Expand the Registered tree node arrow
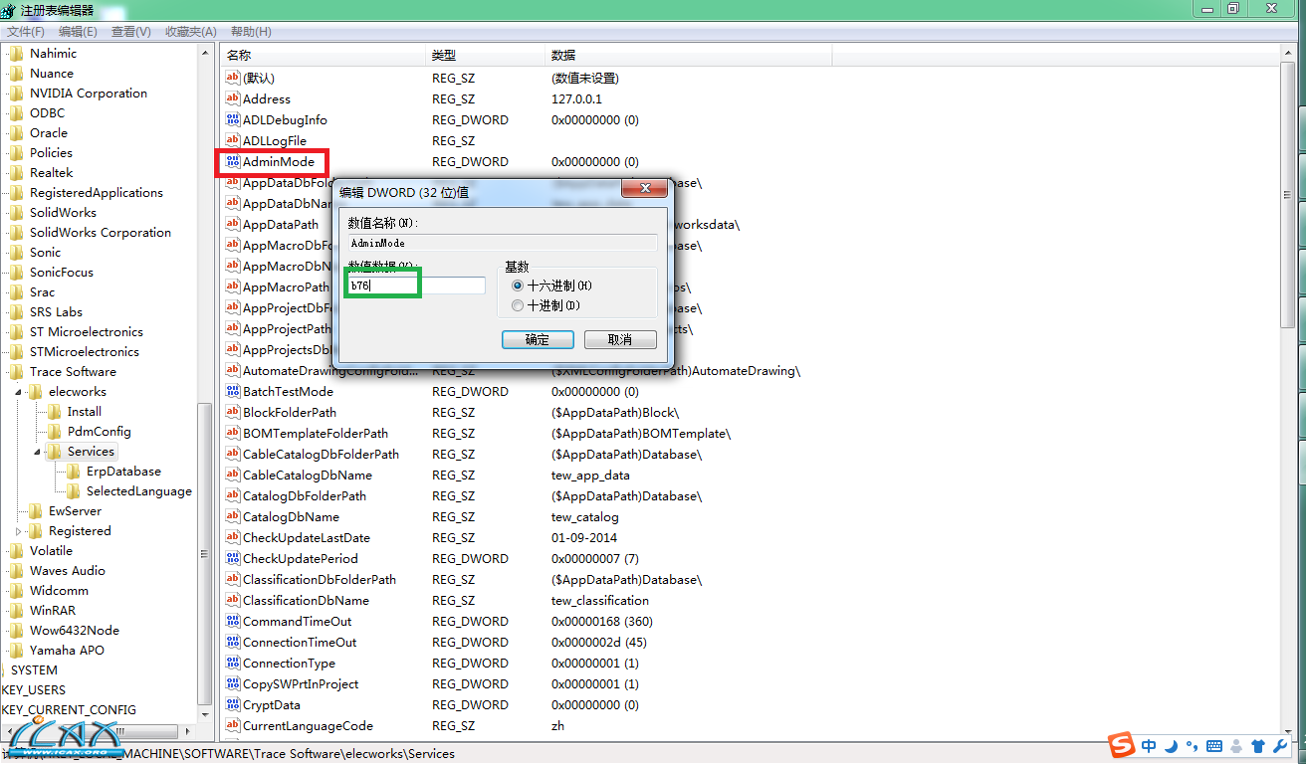Screen dimensions: 1306x764 pos(20,531)
